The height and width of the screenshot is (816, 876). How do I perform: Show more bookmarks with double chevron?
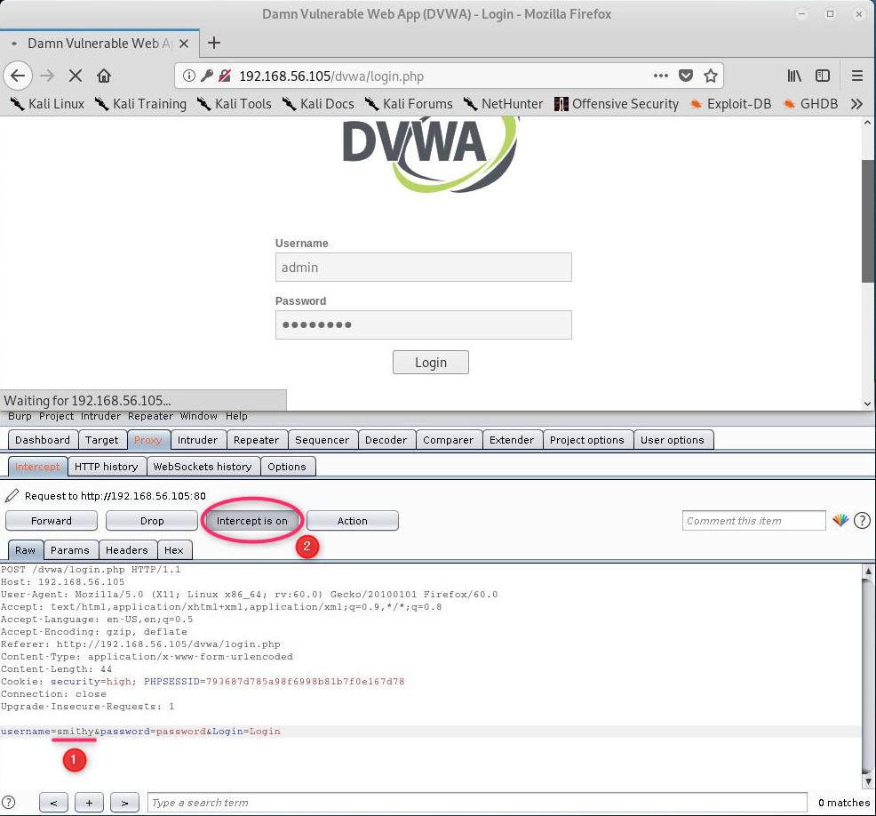click(x=856, y=104)
